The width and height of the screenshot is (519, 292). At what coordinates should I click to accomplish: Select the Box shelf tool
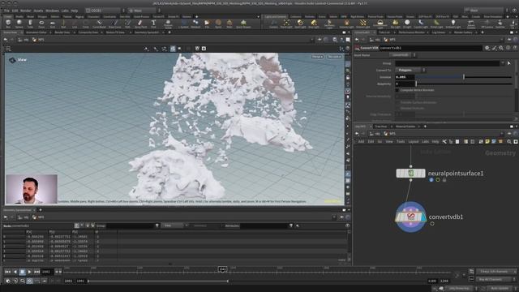[8, 24]
